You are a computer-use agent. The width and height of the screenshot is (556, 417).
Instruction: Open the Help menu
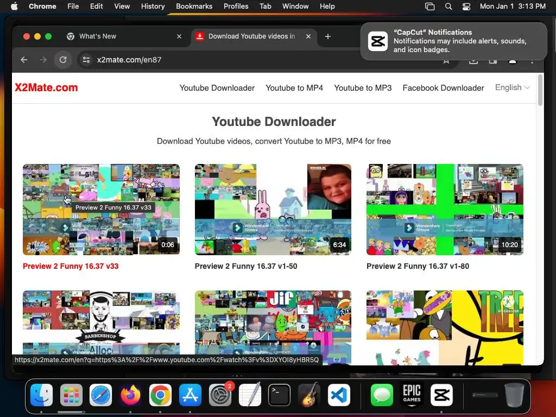click(327, 6)
